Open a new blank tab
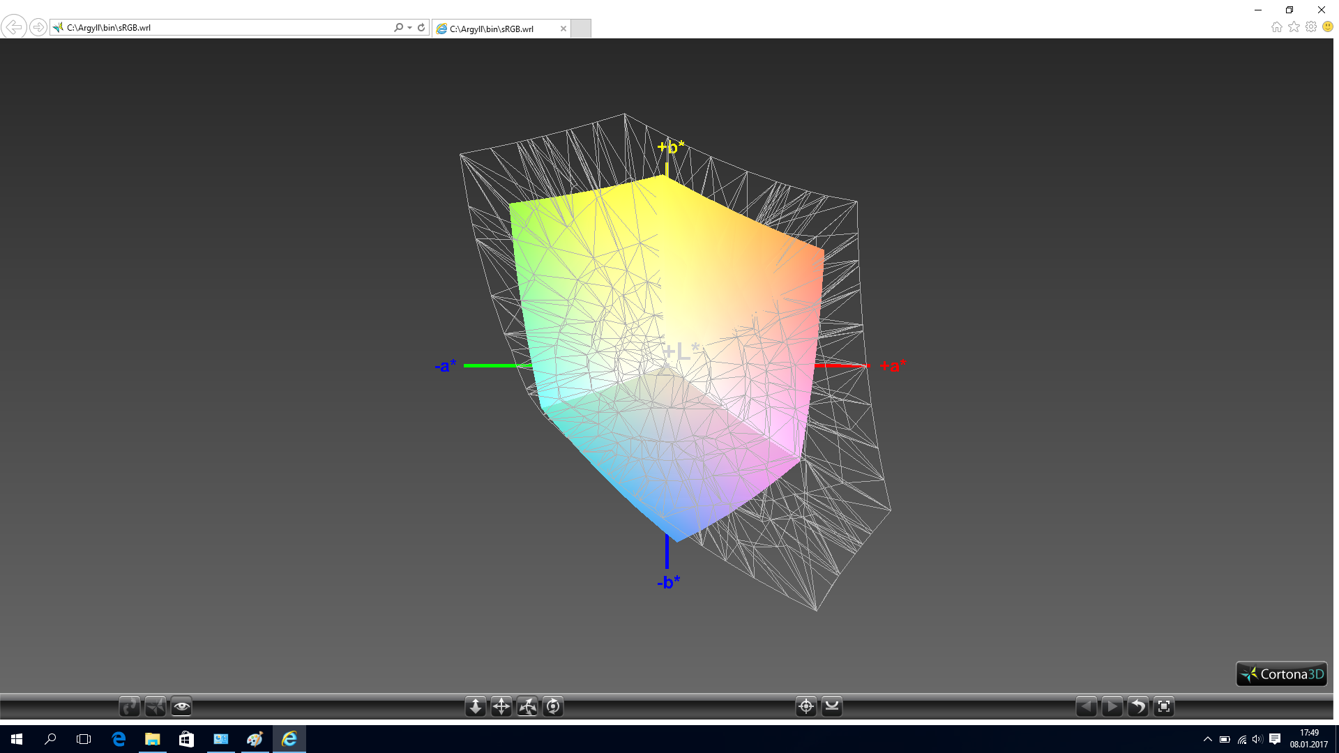Viewport: 1339px width, 753px height. [x=581, y=29]
